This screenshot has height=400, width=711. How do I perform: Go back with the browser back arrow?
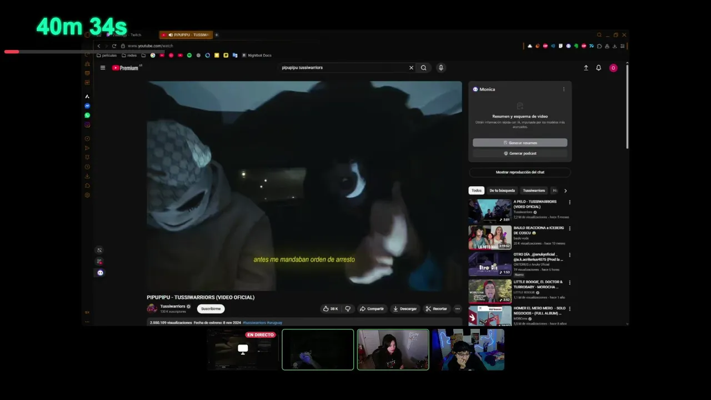99,46
